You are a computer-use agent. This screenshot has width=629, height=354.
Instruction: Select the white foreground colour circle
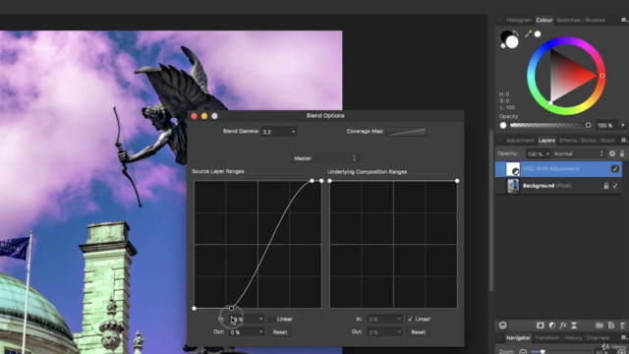(512, 42)
